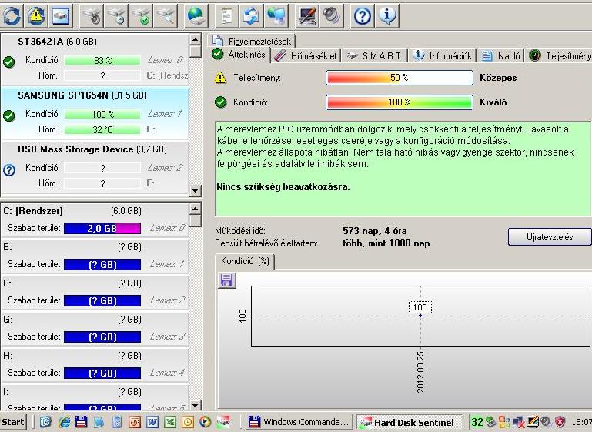Screen dimensions: 592x432
Task: Open the Figyelmeztetések tab
Action: tap(252, 41)
